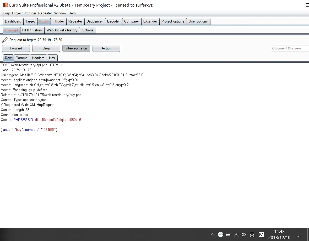Switch input language via the 英 indicator
The image size is (309, 241).
click(252, 234)
